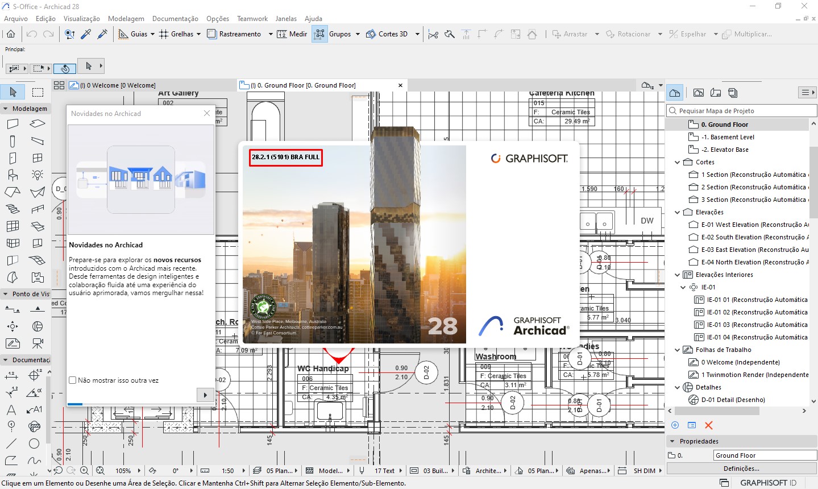The width and height of the screenshot is (818, 489).
Task: Close the Novidades no Archicad panel
Action: tap(207, 114)
